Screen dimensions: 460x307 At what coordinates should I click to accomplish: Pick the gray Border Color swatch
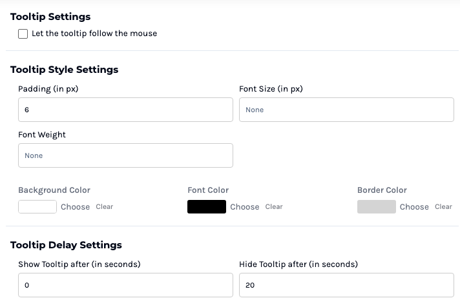pyautogui.click(x=376, y=206)
